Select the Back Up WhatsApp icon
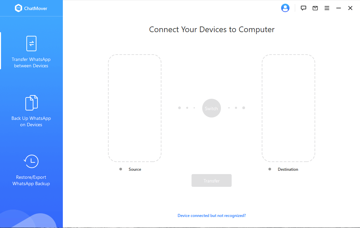 (x=31, y=102)
